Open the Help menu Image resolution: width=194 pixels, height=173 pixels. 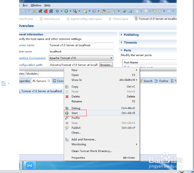coord(47,5)
